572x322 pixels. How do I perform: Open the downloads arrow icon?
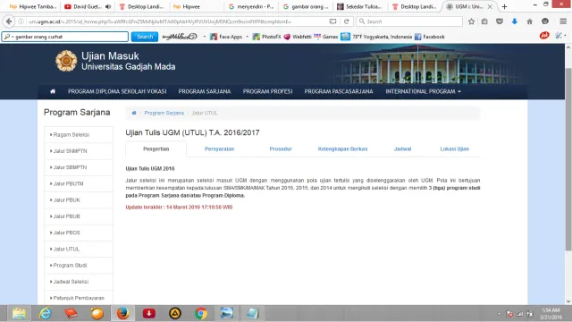tap(515, 21)
